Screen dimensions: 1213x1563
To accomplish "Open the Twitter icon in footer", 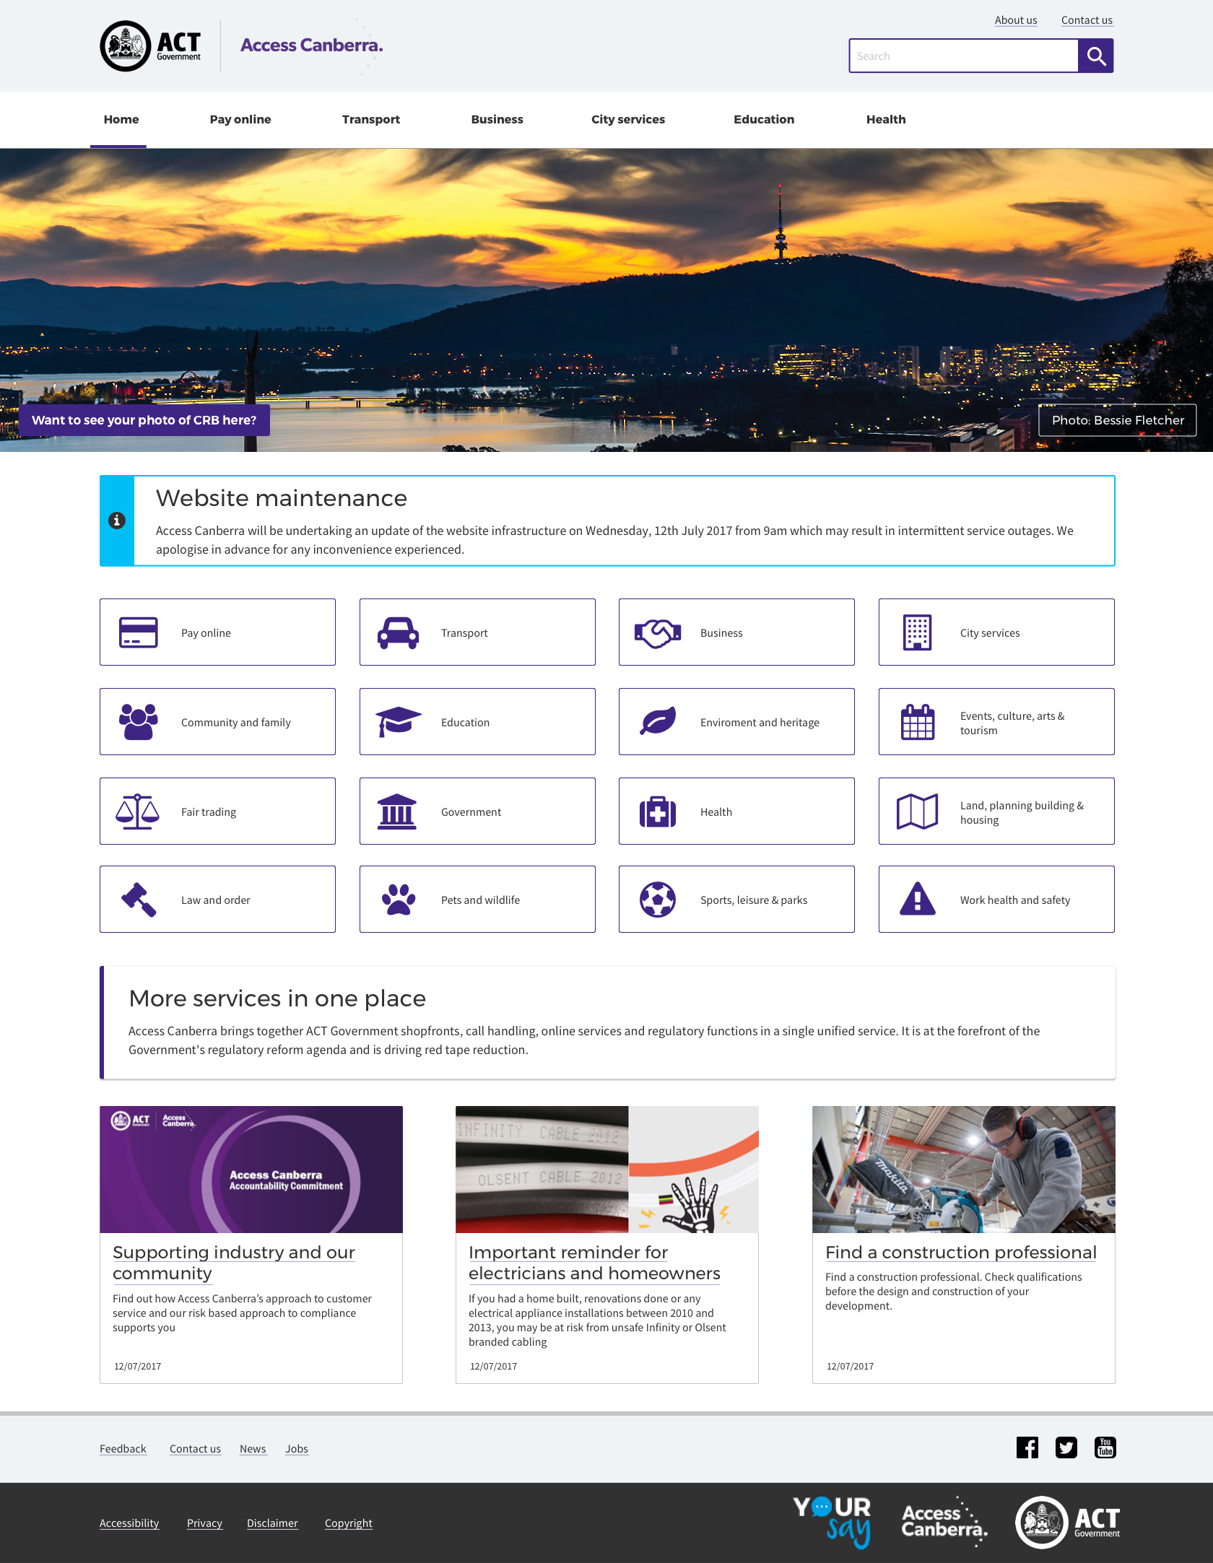I will point(1066,1447).
